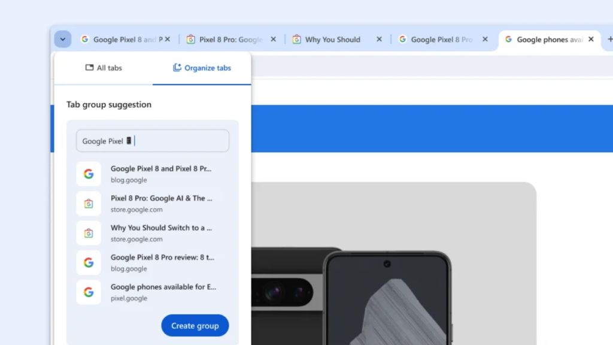Click the Store bag icon beside Why You Should Switch

89,233
